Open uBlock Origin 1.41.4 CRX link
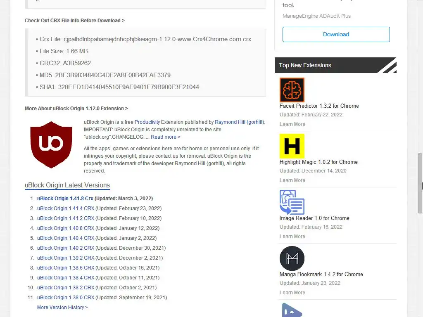 [x=66, y=208]
